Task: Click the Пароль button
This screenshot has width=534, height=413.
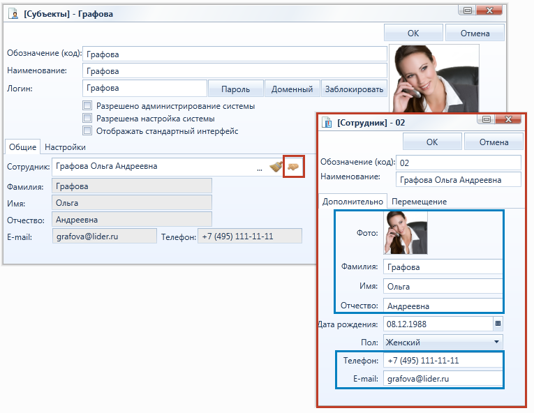Action: tap(235, 89)
